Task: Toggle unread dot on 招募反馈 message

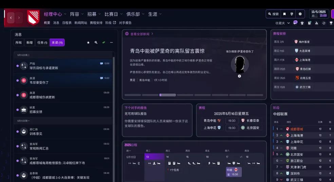Action: pyautogui.click(x=17, y=110)
